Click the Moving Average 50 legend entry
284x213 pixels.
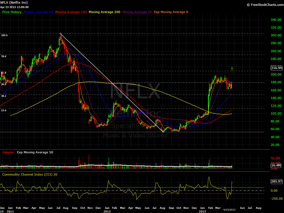[38, 12]
